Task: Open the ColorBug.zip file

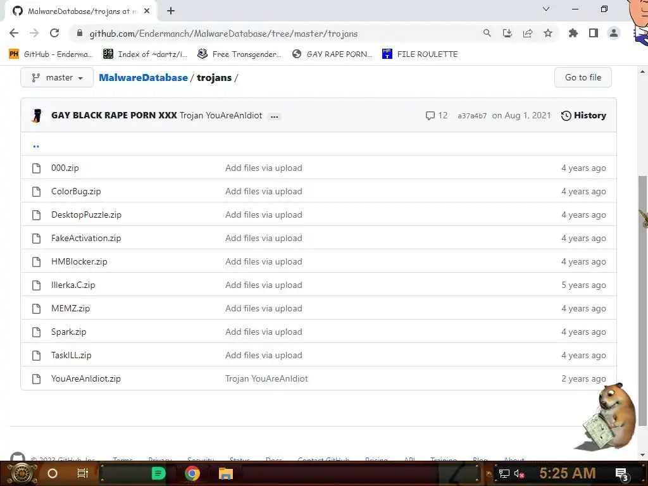Action: (76, 191)
